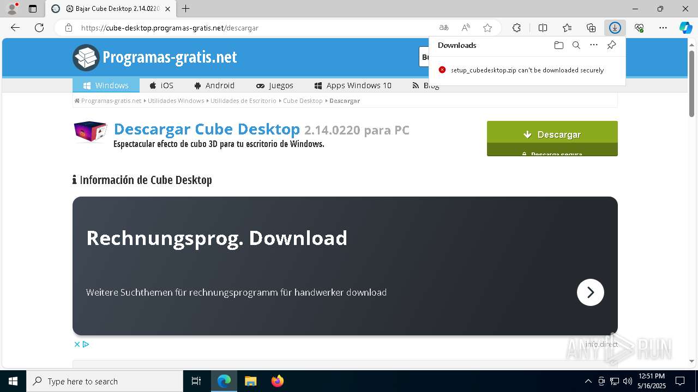The width and height of the screenshot is (698, 392).
Task: Select the Windows category tab
Action: click(106, 85)
